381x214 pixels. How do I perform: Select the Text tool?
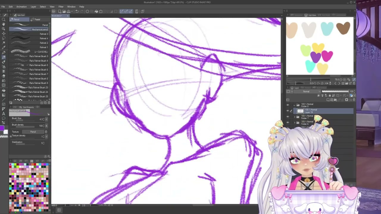4,114
